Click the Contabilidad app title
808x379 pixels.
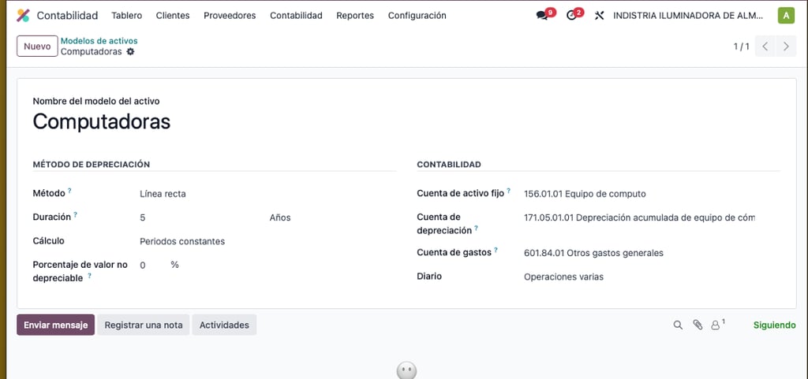[67, 16]
